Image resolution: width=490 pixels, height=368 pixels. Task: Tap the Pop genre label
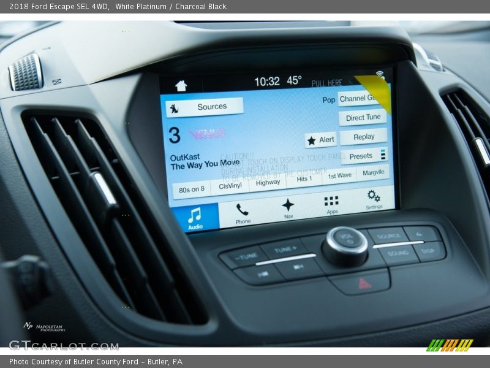(x=329, y=100)
